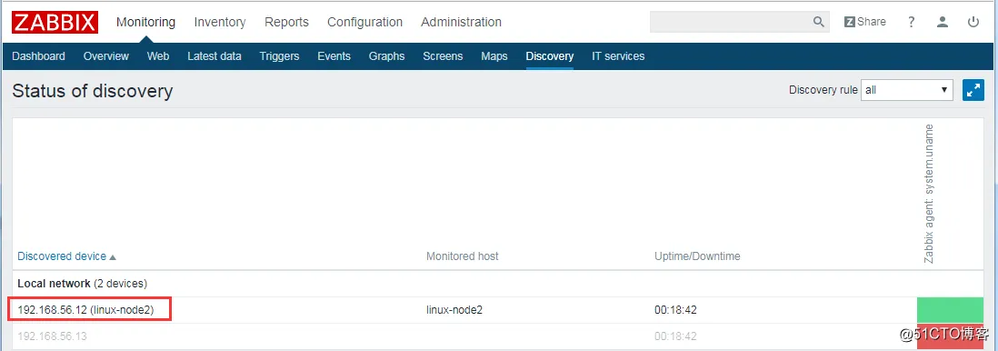The width and height of the screenshot is (998, 351).
Task: Click the power sign-out icon
Action: (x=973, y=22)
